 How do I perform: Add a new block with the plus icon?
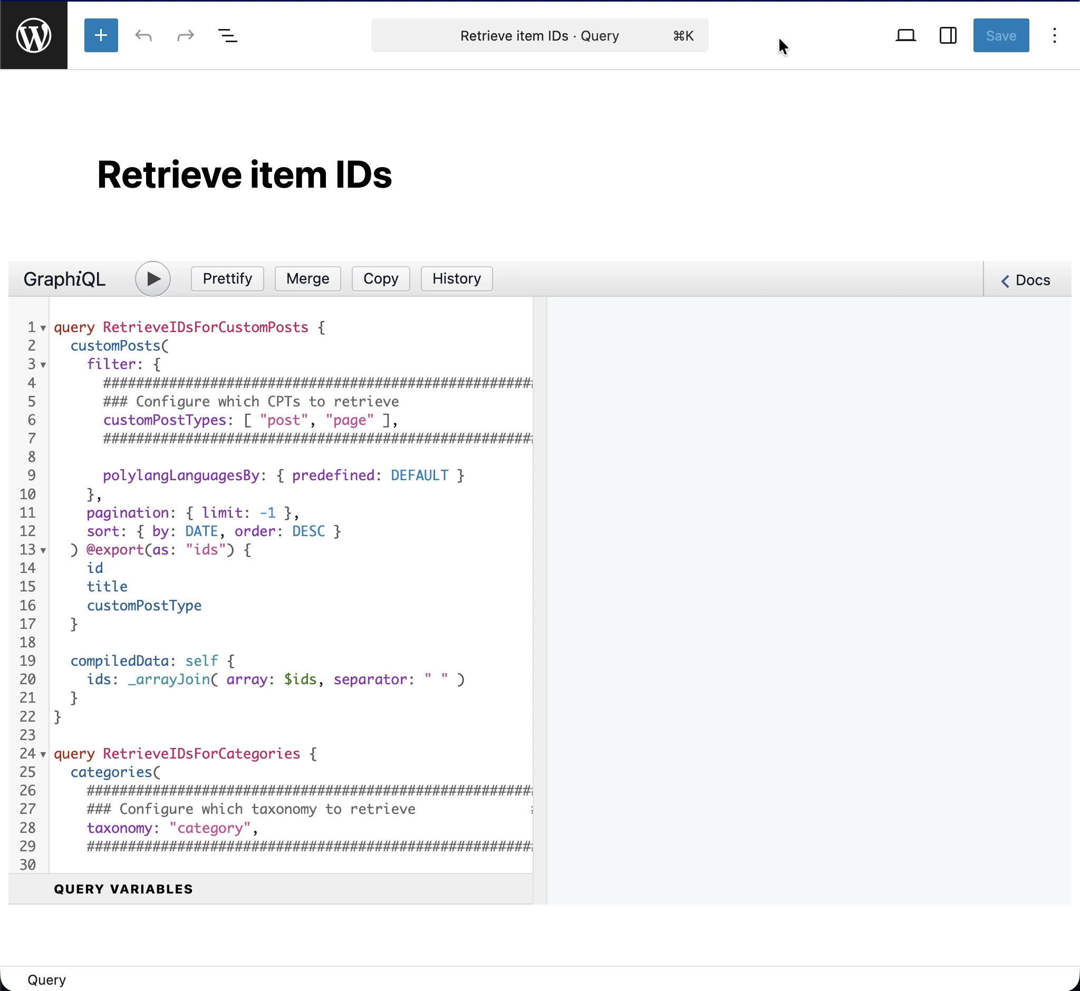[x=101, y=35]
